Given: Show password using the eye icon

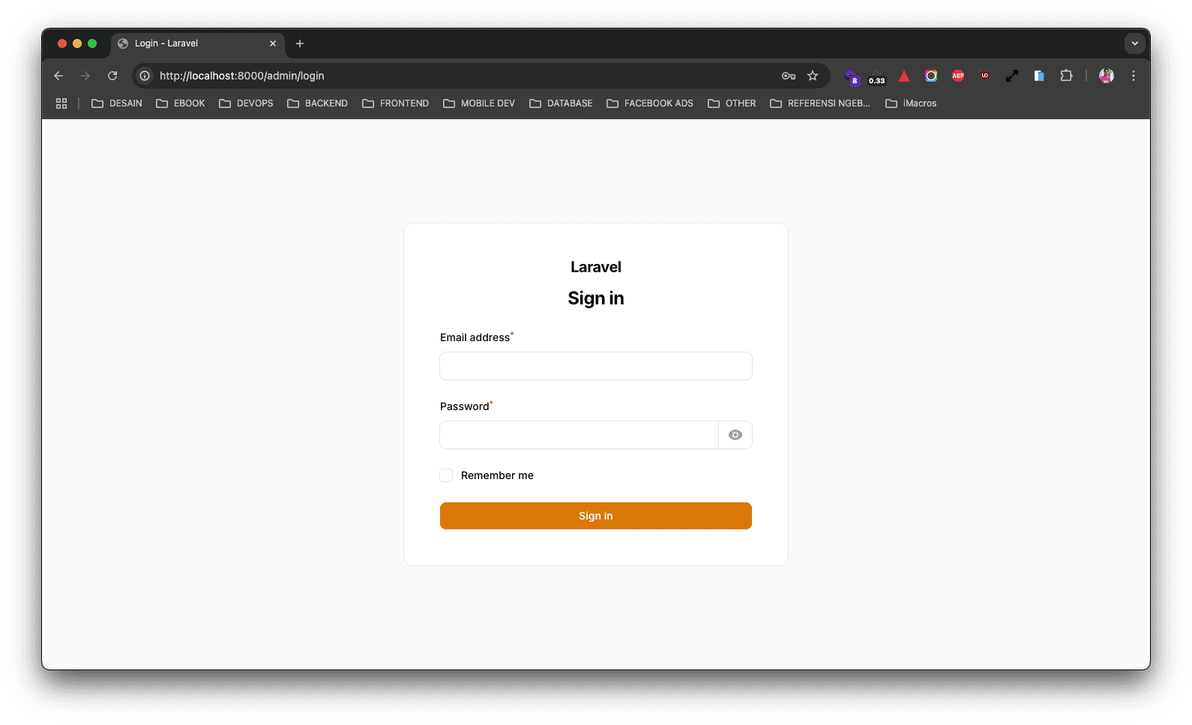Looking at the screenshot, I should click(x=735, y=435).
